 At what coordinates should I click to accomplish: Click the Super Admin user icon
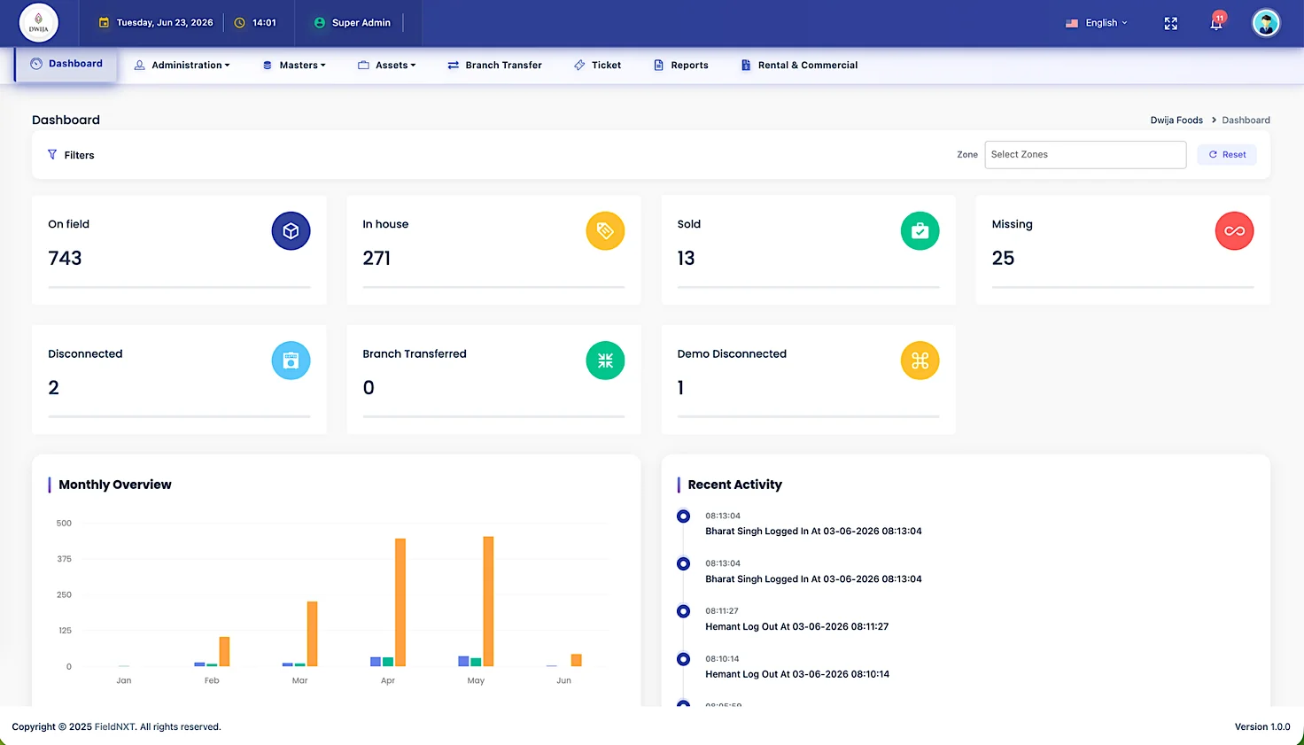[320, 23]
